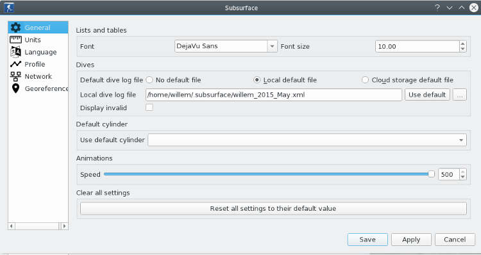Click the Cancel button
The image size is (481, 255).
tap(455, 240)
